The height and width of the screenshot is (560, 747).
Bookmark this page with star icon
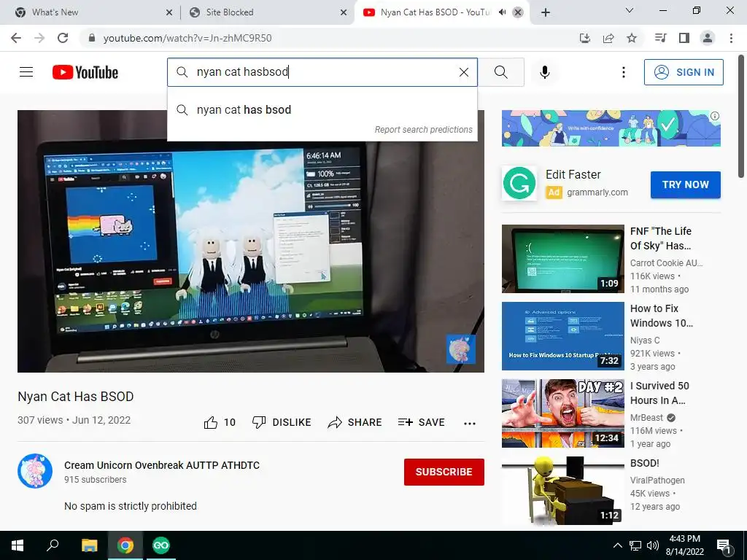click(632, 38)
